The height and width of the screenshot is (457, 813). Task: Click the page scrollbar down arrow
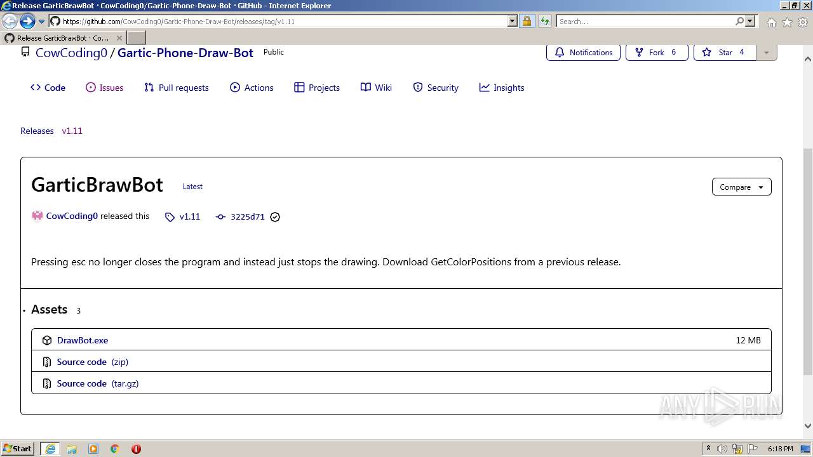[808, 426]
